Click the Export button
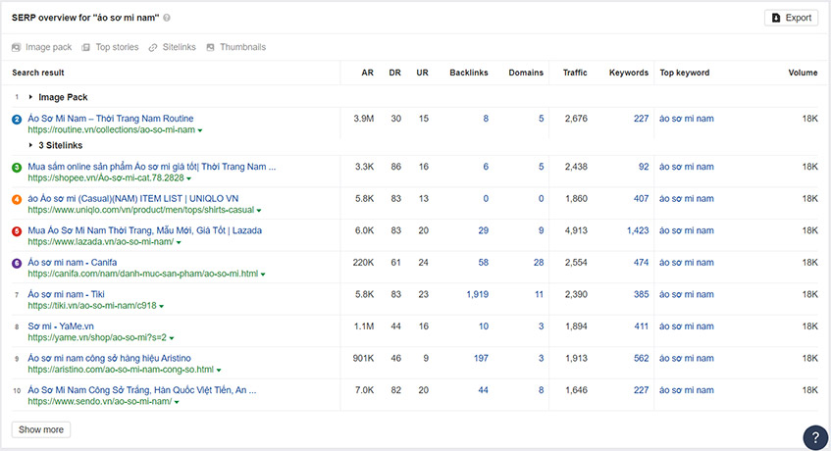 [791, 18]
